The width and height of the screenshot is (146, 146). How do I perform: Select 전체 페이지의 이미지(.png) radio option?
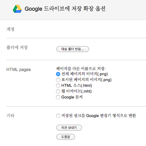click(58, 74)
